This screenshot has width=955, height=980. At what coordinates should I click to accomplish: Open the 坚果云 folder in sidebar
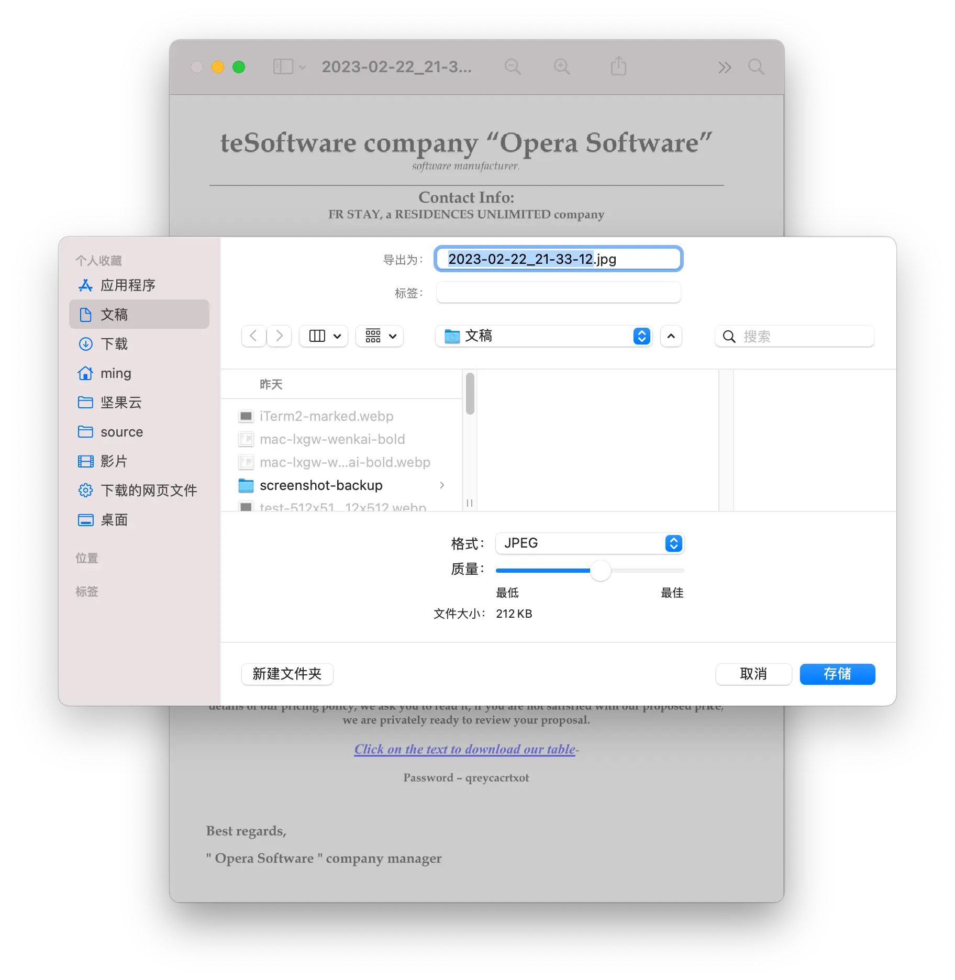(139, 403)
